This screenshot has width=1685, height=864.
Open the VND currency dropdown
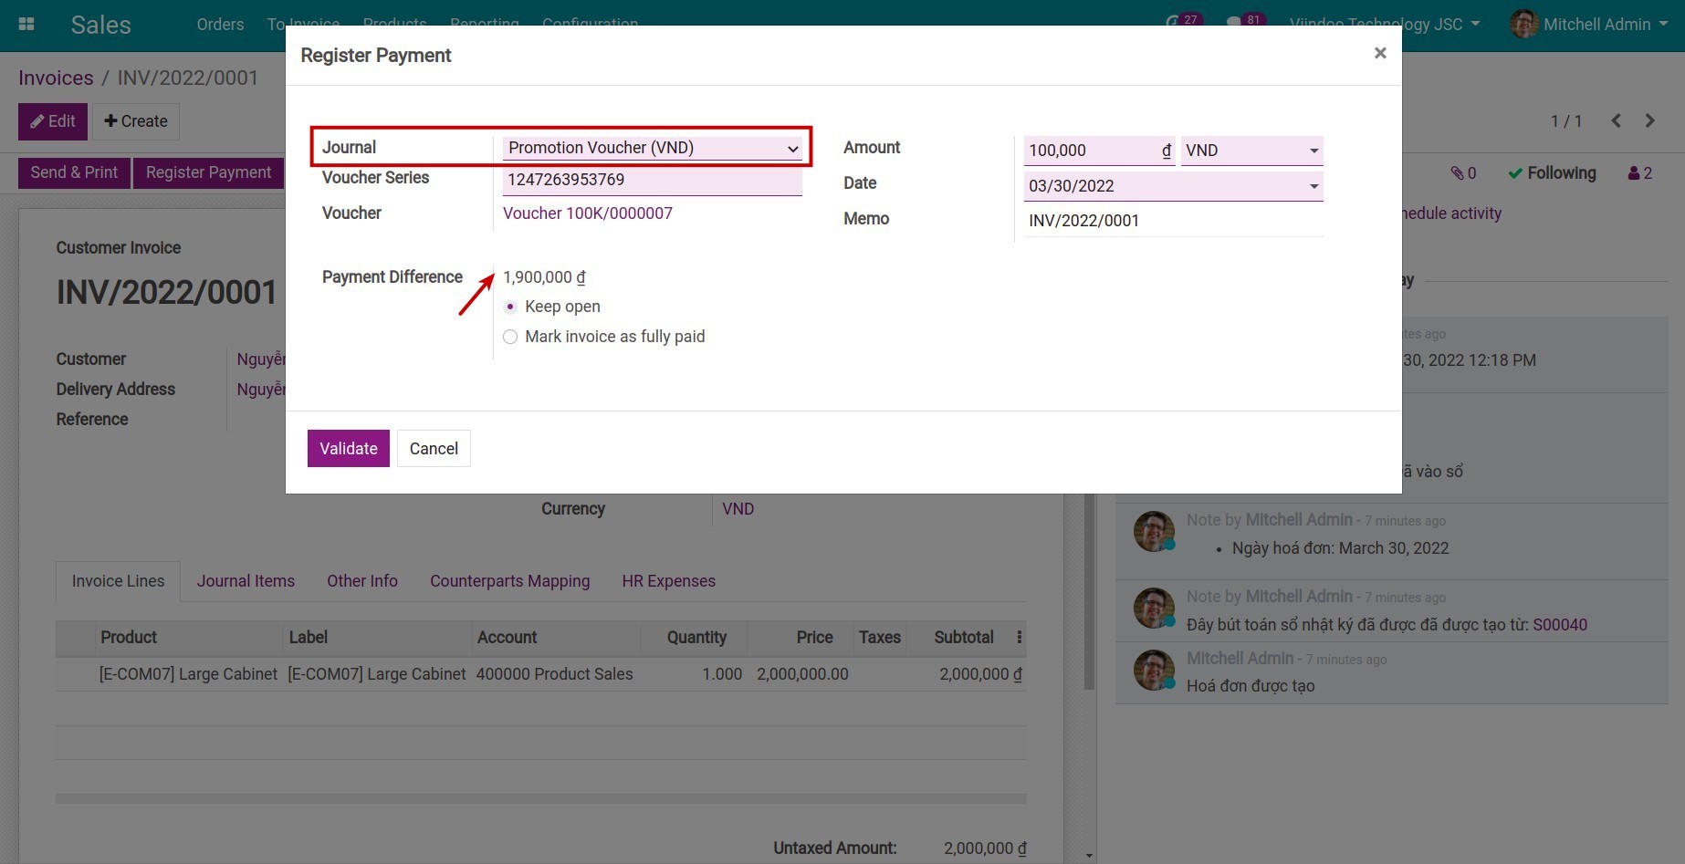coord(1251,151)
